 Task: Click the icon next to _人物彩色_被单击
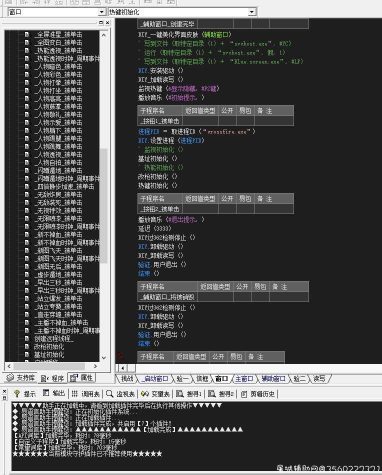tap(27, 74)
